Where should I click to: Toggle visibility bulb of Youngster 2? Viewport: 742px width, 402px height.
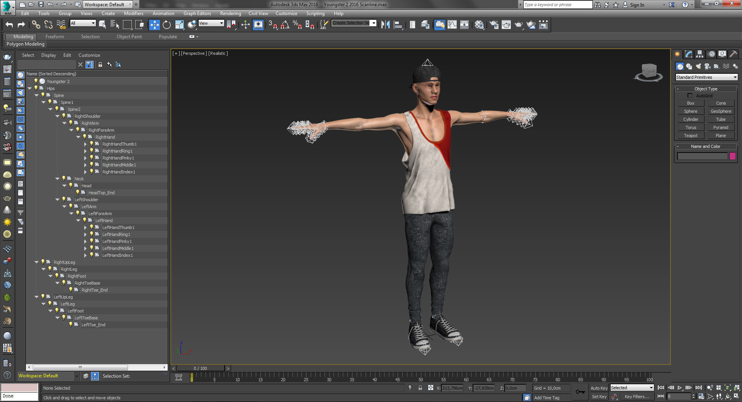(x=36, y=81)
